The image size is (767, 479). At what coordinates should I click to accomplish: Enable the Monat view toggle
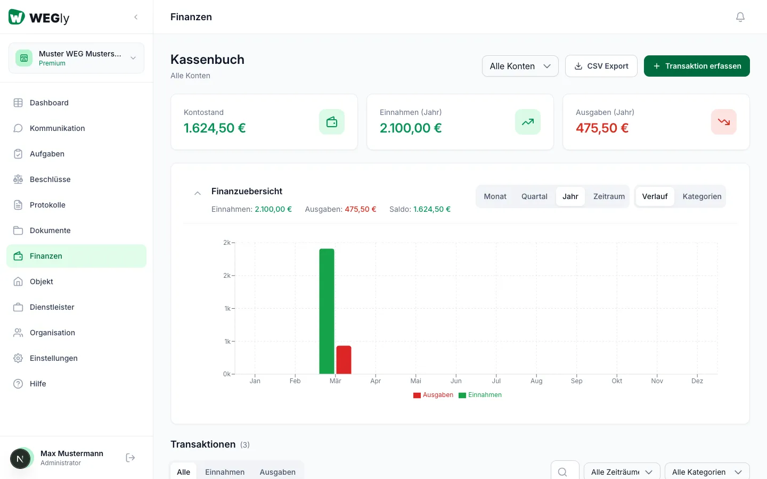[x=495, y=196]
